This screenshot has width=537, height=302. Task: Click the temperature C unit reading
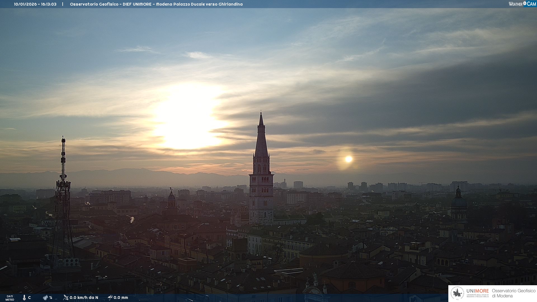coord(29,298)
